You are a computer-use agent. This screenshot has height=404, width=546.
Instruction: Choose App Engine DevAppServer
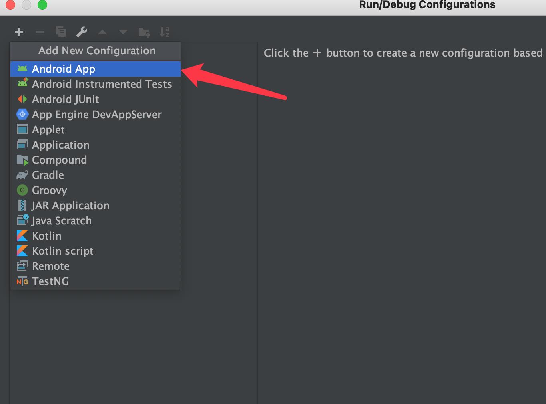(96, 115)
